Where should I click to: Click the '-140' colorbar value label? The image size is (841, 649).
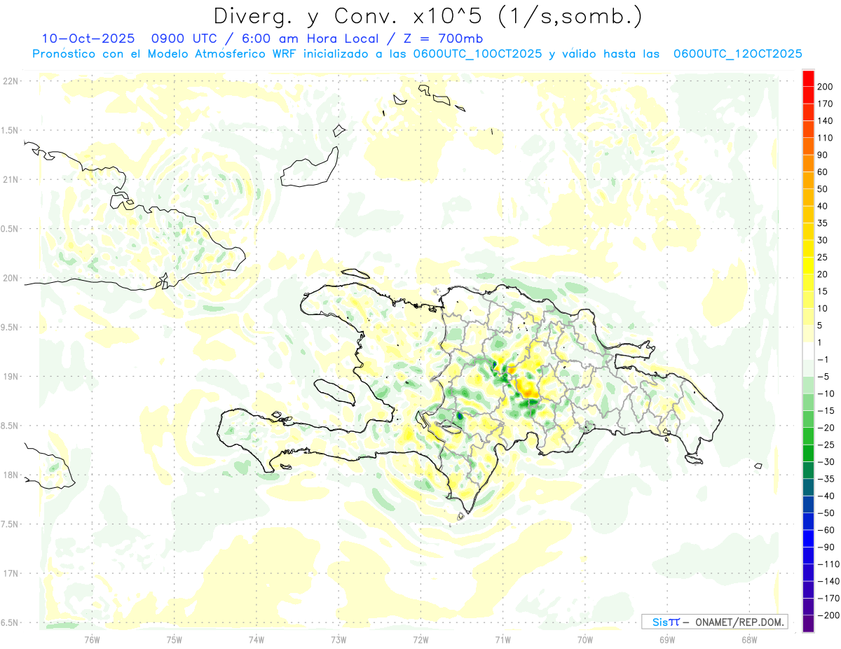click(827, 582)
